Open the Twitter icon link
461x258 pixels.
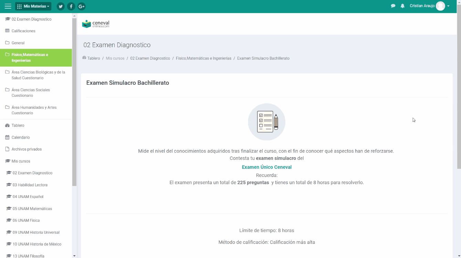tap(61, 6)
